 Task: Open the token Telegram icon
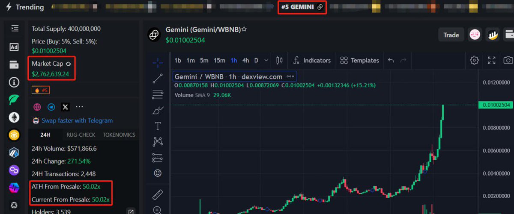click(51, 107)
